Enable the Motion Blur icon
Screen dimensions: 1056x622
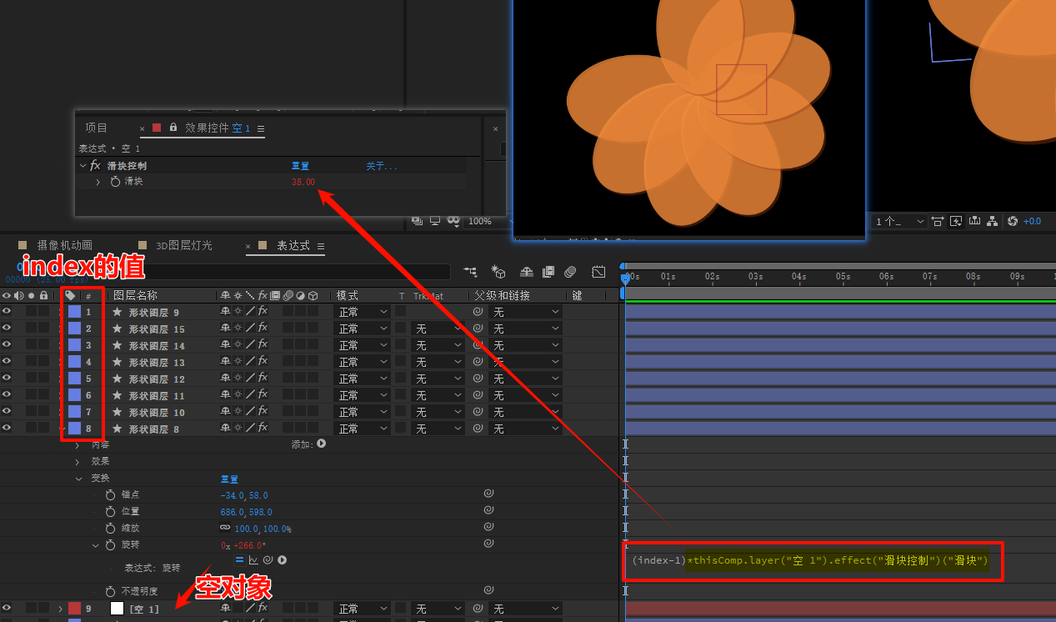pyautogui.click(x=571, y=272)
